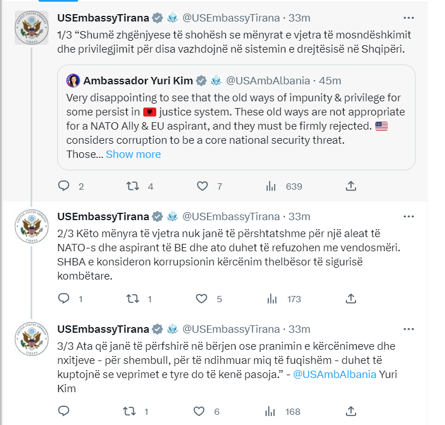
Task: Reply to the 1/3 tweet
Action: click(64, 186)
